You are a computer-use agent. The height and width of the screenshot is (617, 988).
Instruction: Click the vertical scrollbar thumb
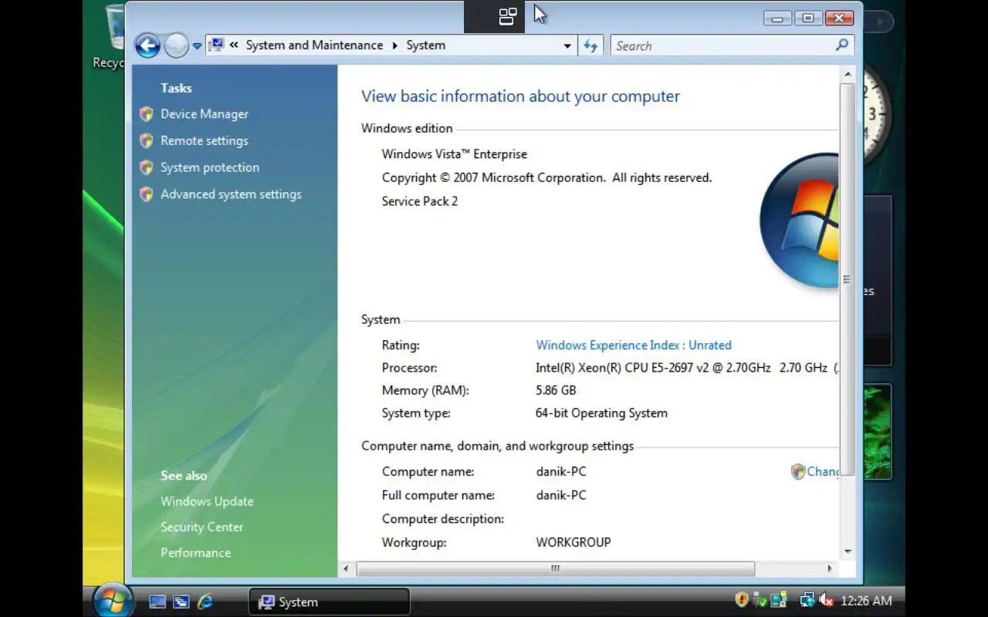click(x=848, y=278)
